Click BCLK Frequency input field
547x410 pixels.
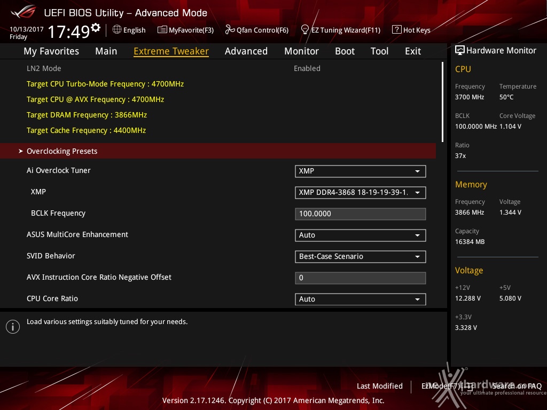point(361,214)
